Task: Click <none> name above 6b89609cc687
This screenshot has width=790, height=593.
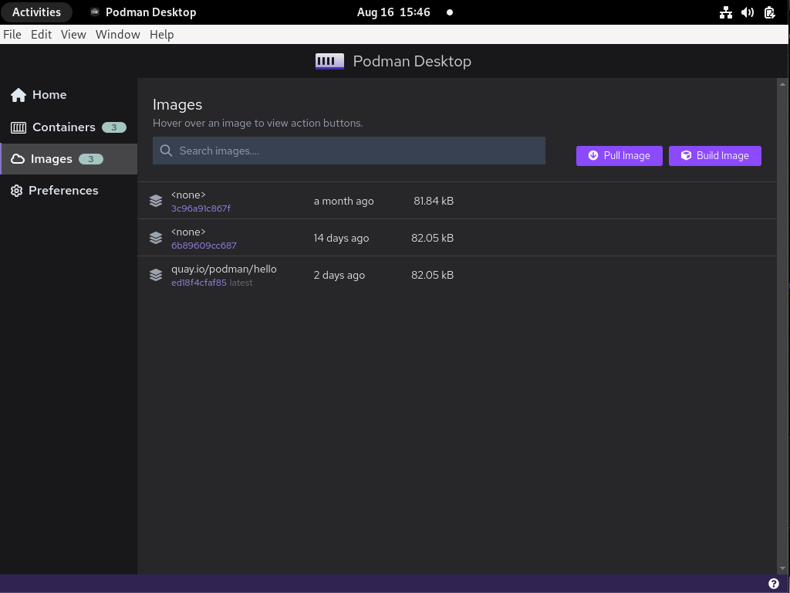Action: point(188,232)
